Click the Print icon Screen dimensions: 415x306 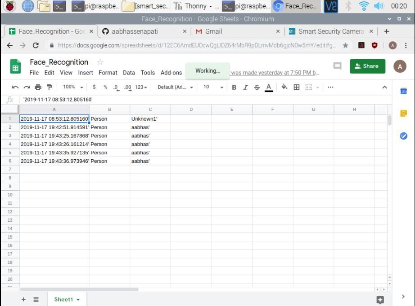click(x=38, y=87)
